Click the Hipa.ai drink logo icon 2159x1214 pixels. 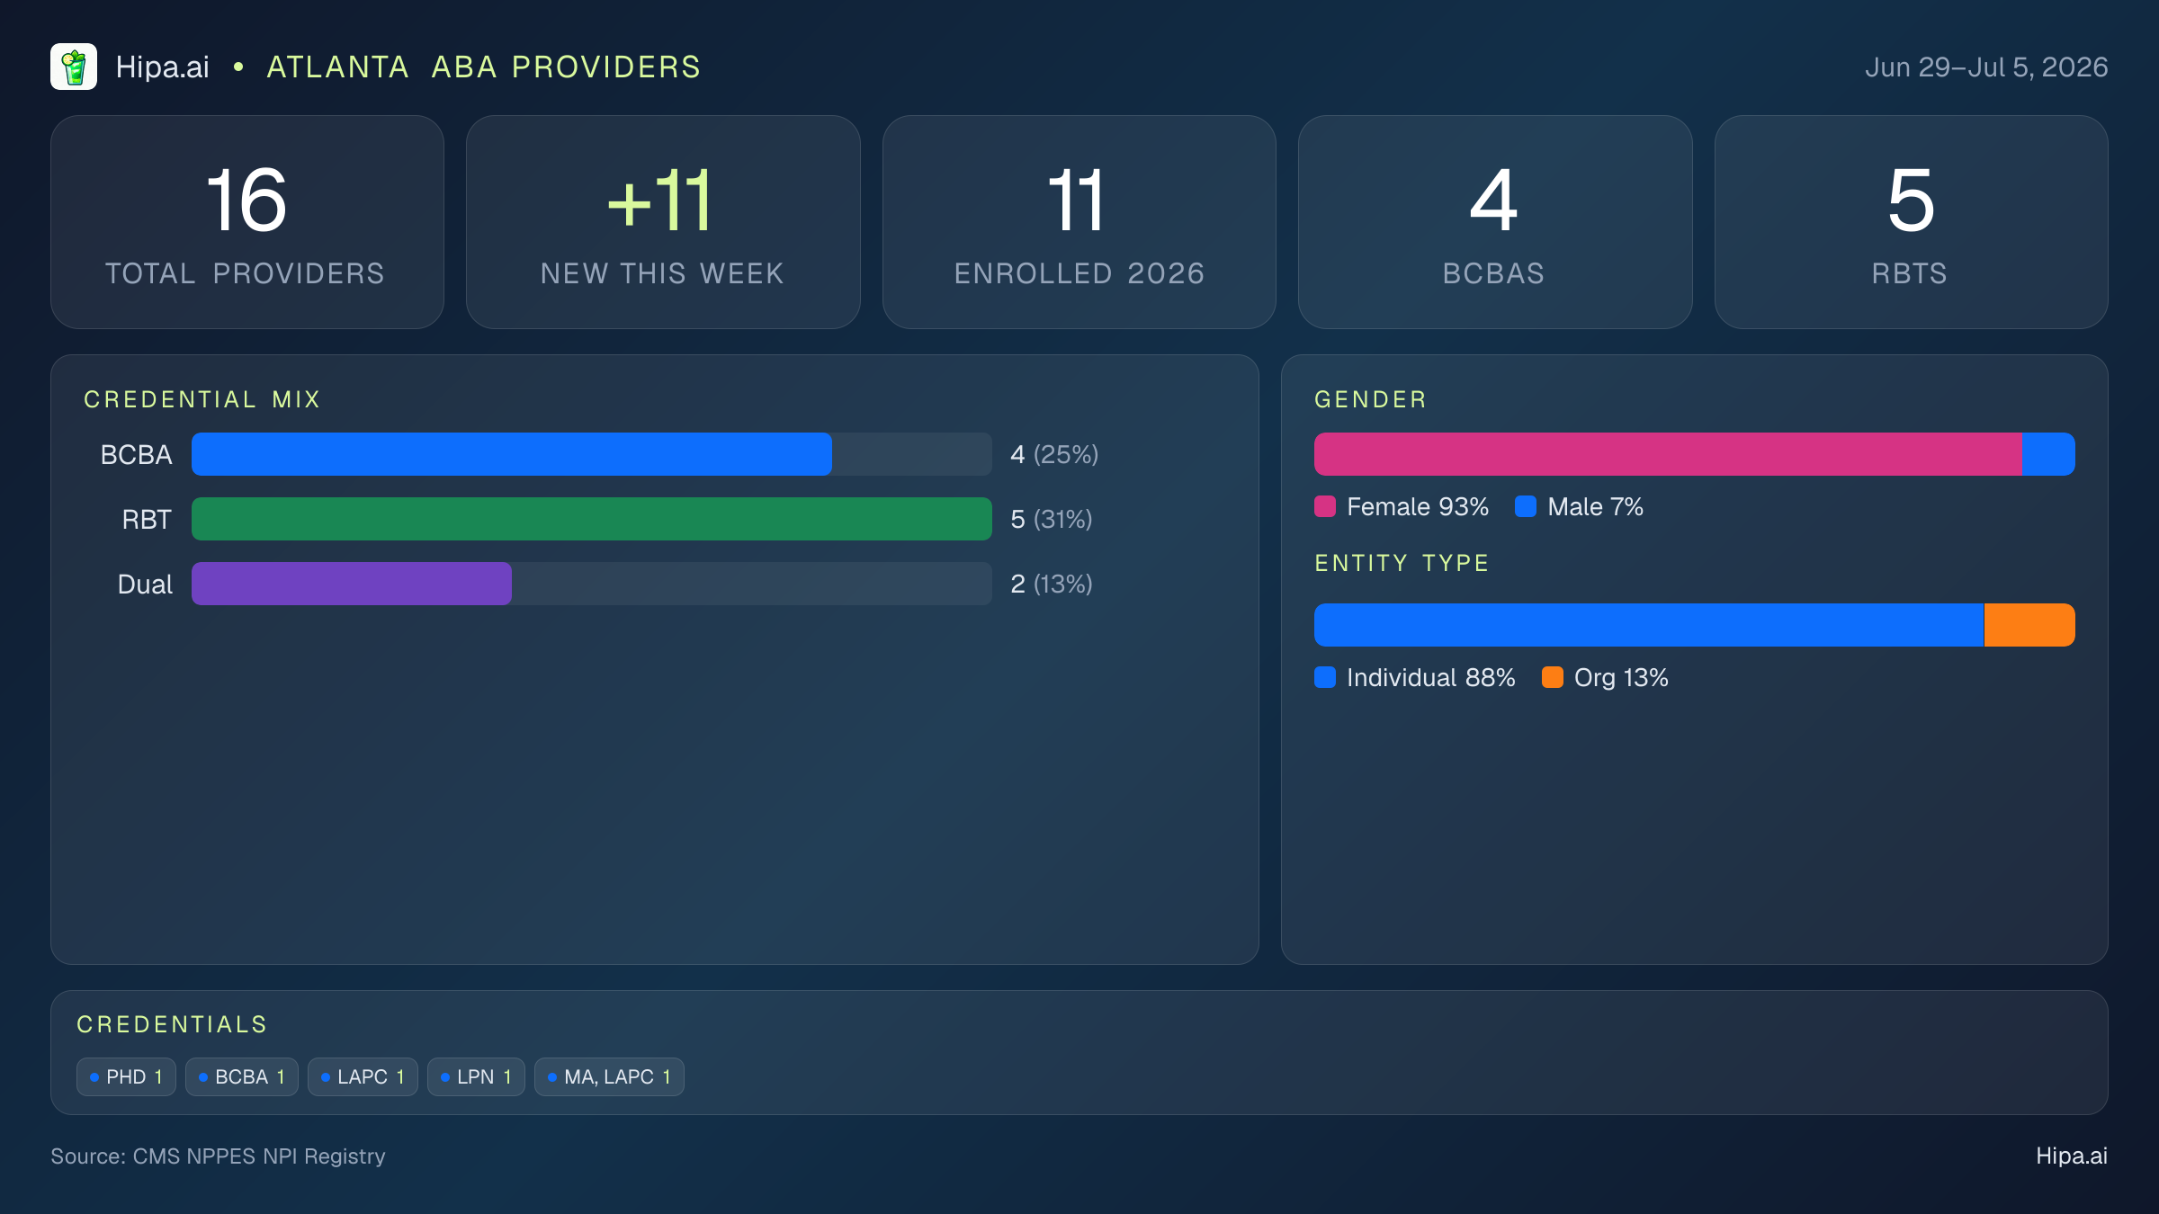point(74,67)
